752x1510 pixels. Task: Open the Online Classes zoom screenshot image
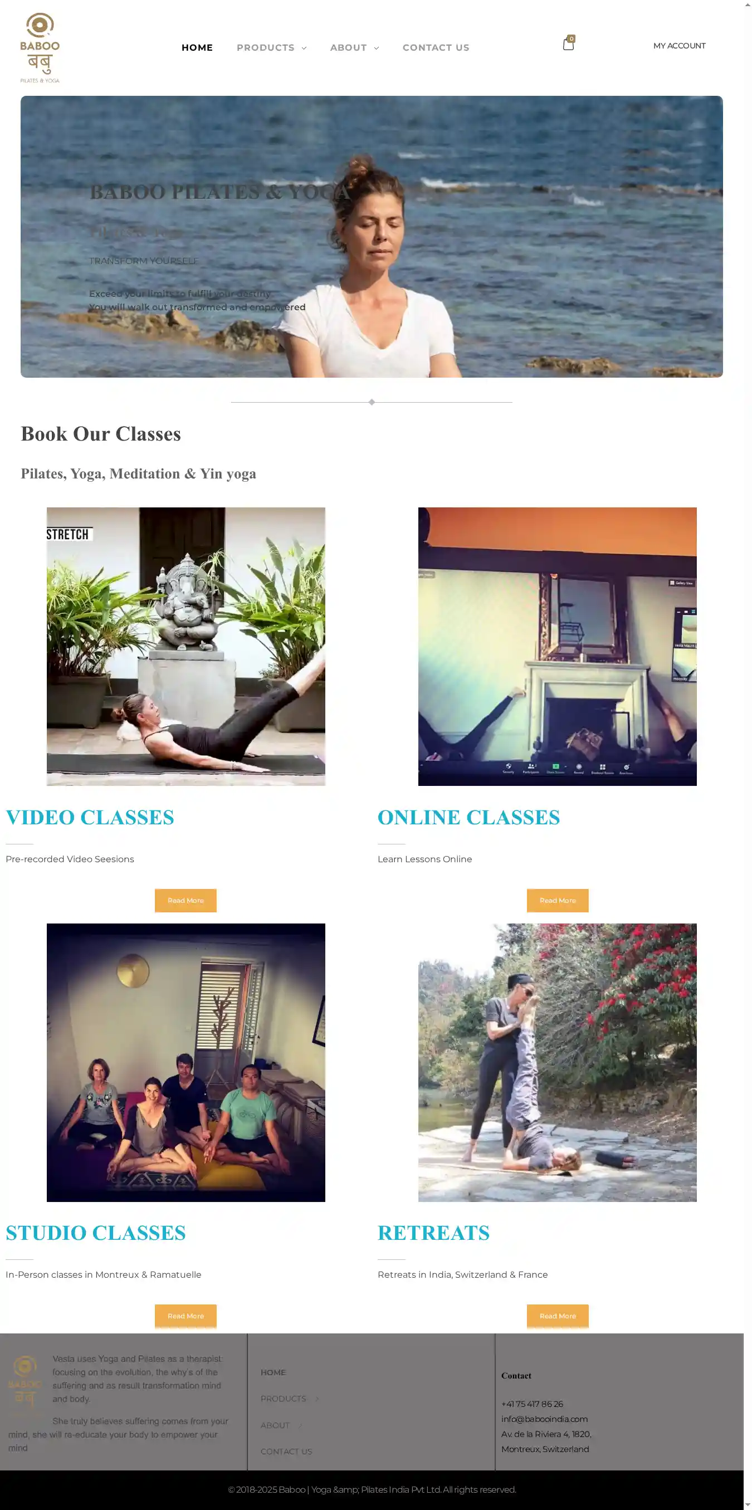[x=558, y=647]
